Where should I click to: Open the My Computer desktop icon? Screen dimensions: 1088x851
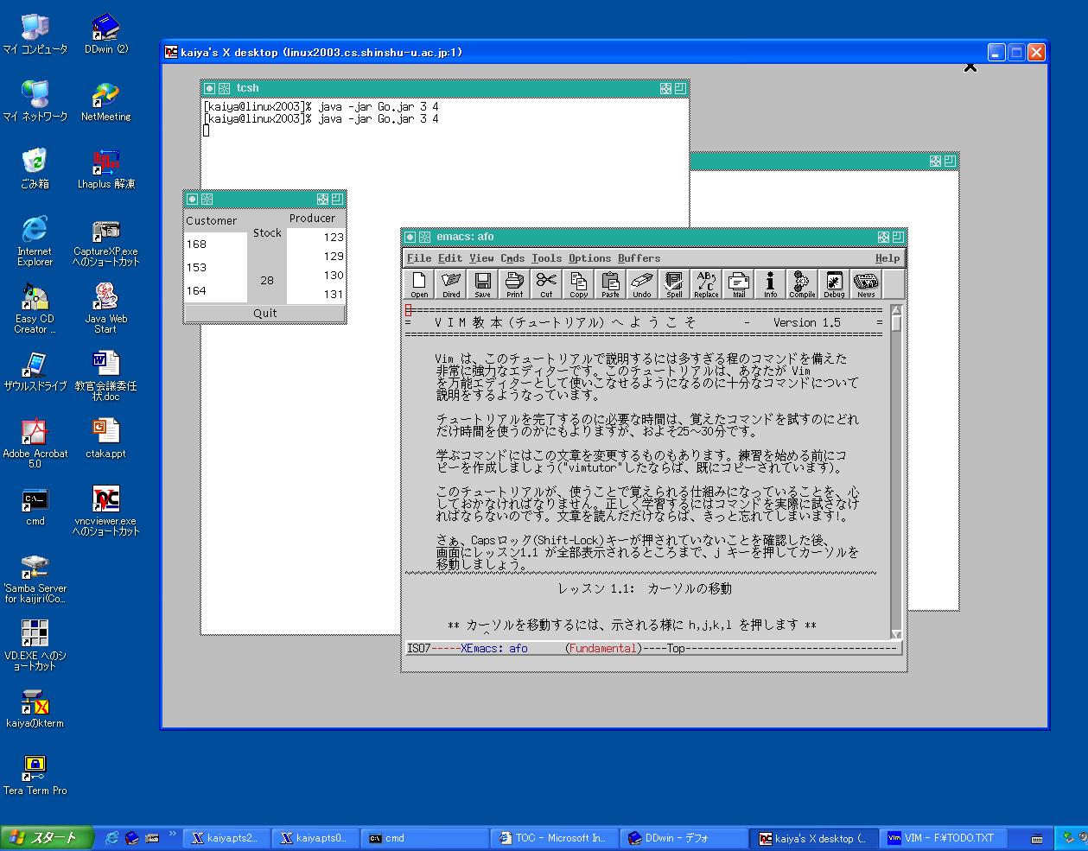click(x=35, y=35)
